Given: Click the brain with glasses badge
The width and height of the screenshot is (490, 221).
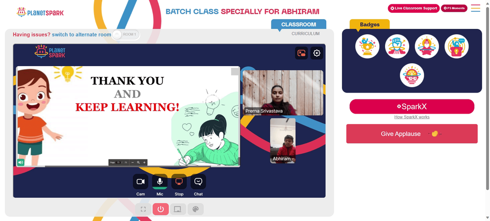Looking at the screenshot, I should point(412,75).
